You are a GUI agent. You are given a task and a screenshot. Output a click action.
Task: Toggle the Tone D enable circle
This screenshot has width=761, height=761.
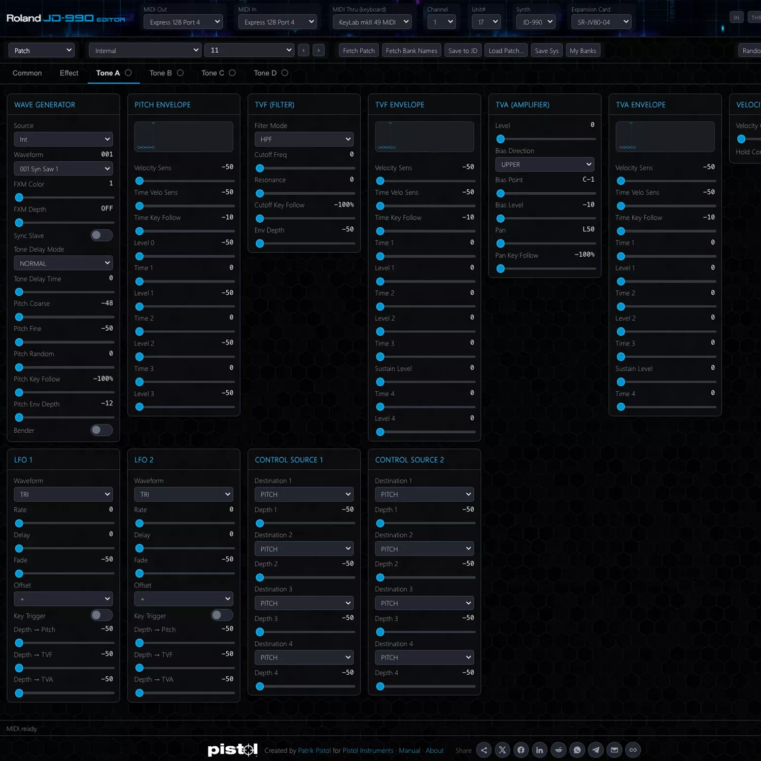point(285,73)
